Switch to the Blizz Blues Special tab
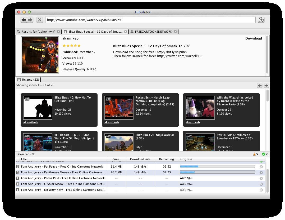The image size is (285, 220). coord(95,32)
